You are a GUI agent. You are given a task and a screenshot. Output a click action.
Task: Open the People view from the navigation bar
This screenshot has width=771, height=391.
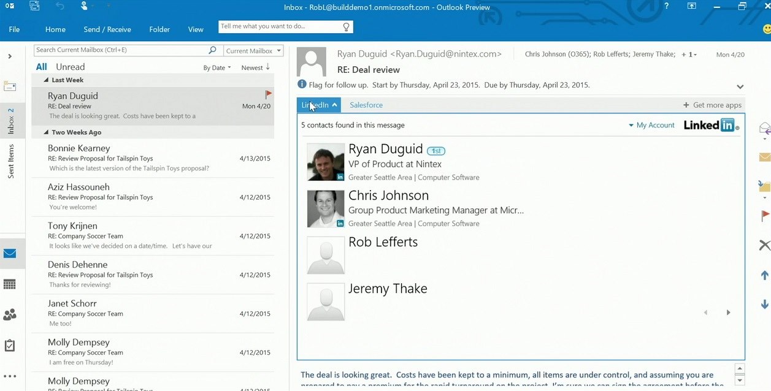point(10,315)
